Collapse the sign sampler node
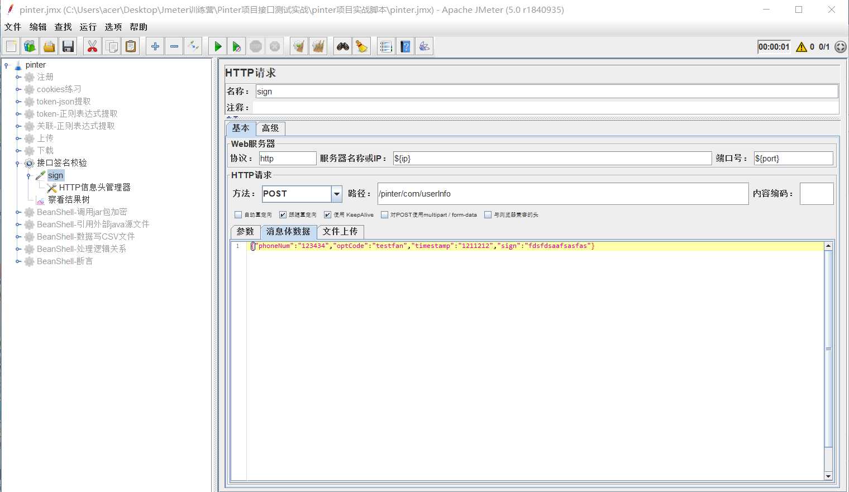Screen dimensions: 849x492 [x=29, y=175]
